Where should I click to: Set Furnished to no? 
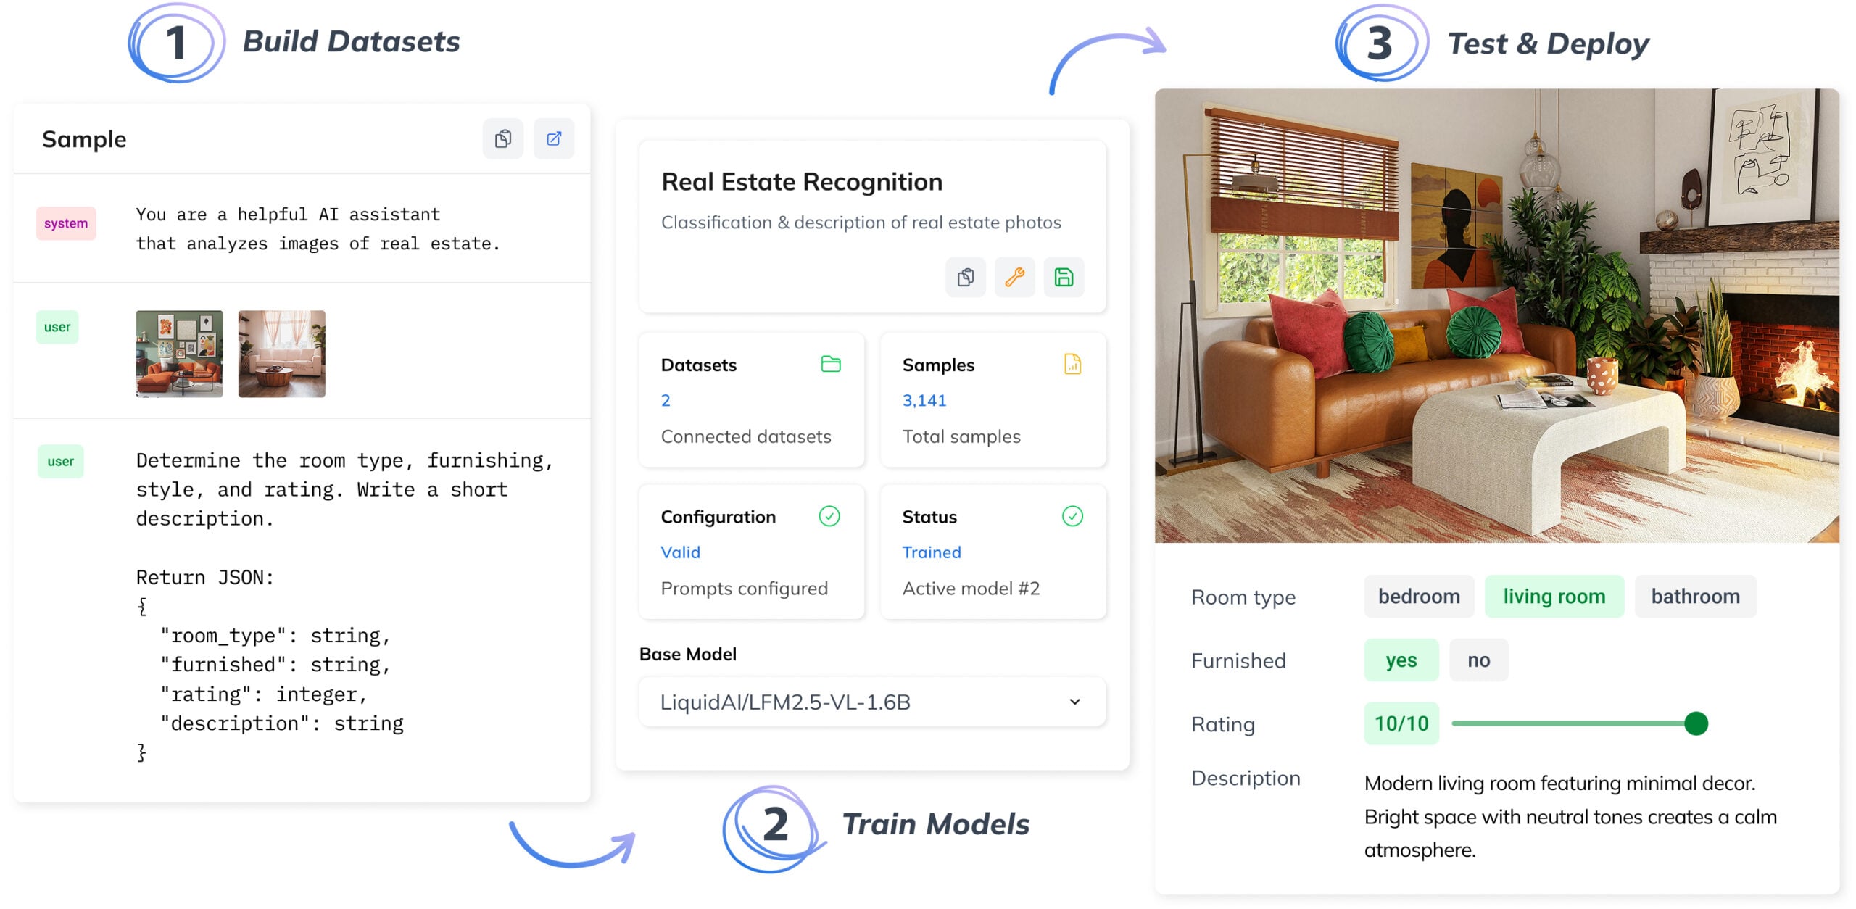coord(1478,660)
